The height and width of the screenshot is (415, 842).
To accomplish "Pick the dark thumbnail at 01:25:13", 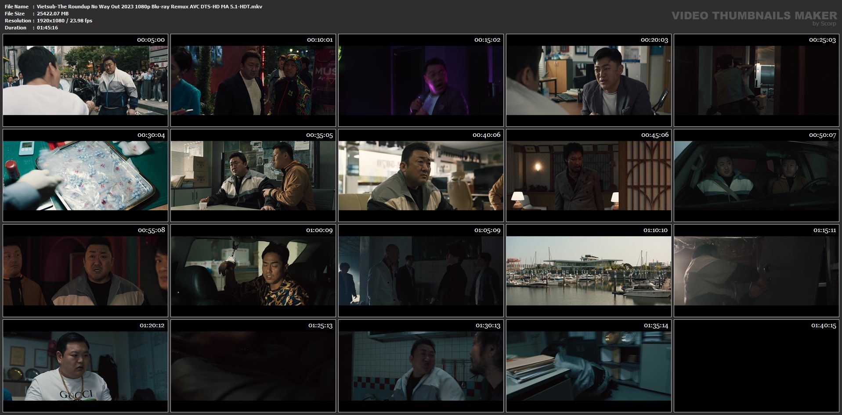I will coord(253,366).
